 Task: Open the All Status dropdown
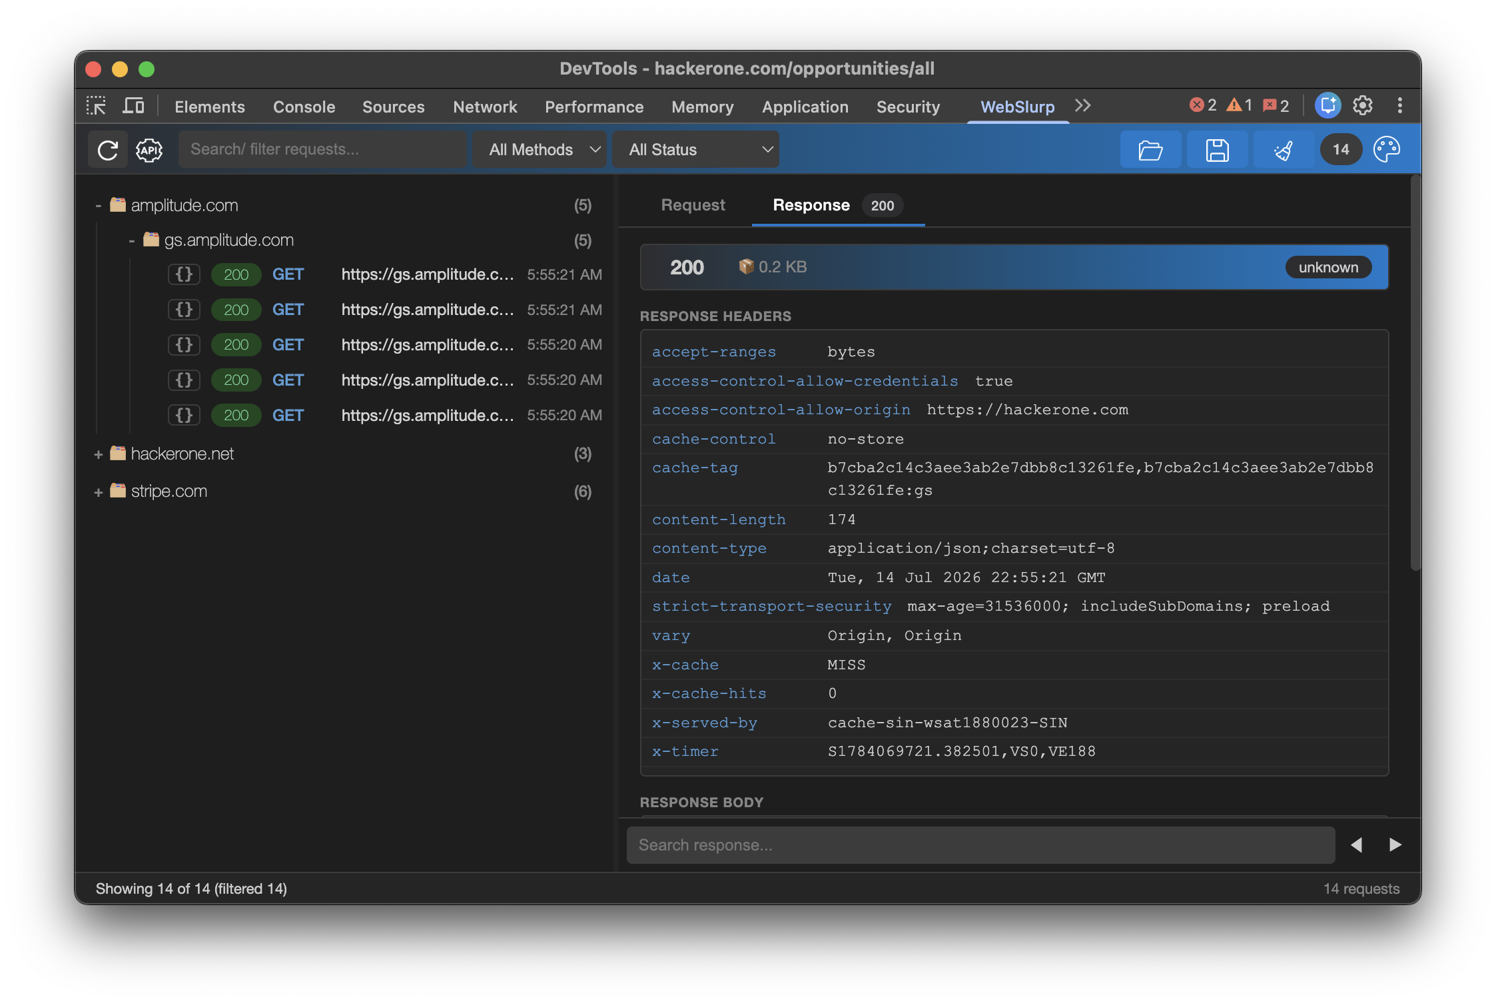(695, 150)
